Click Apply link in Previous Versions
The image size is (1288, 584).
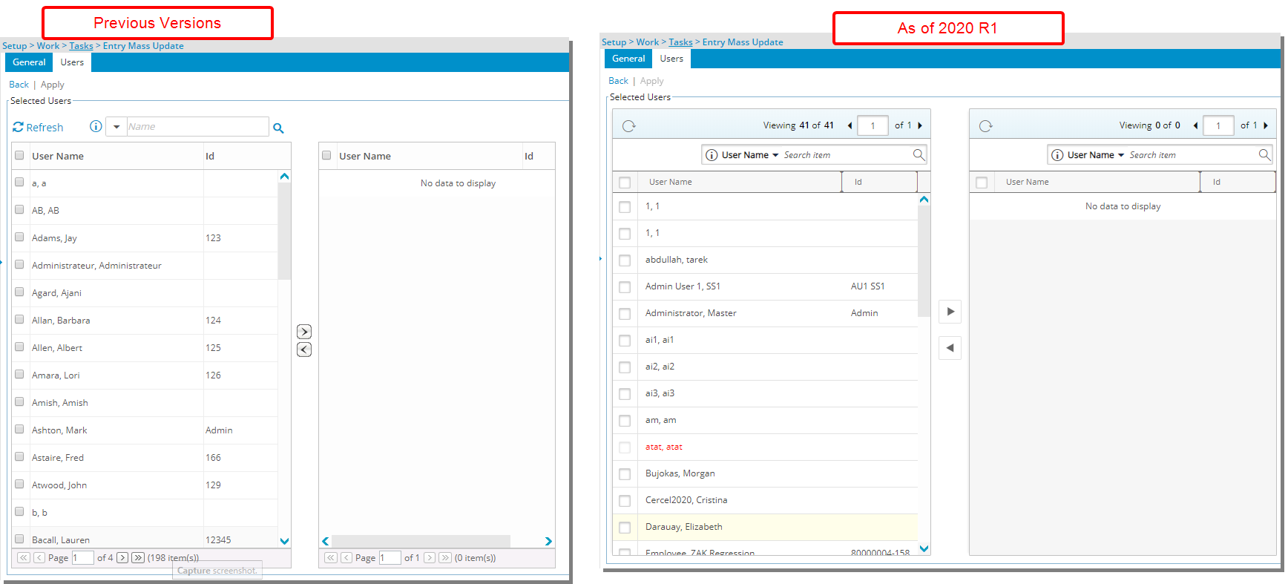pos(53,85)
